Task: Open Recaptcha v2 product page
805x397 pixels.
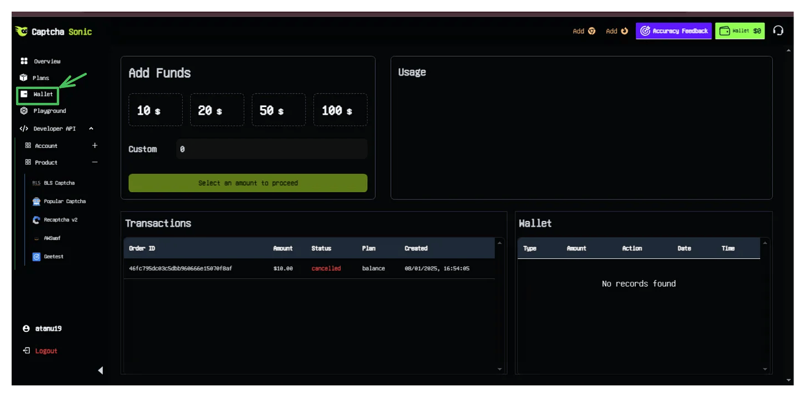Action: [x=60, y=220]
